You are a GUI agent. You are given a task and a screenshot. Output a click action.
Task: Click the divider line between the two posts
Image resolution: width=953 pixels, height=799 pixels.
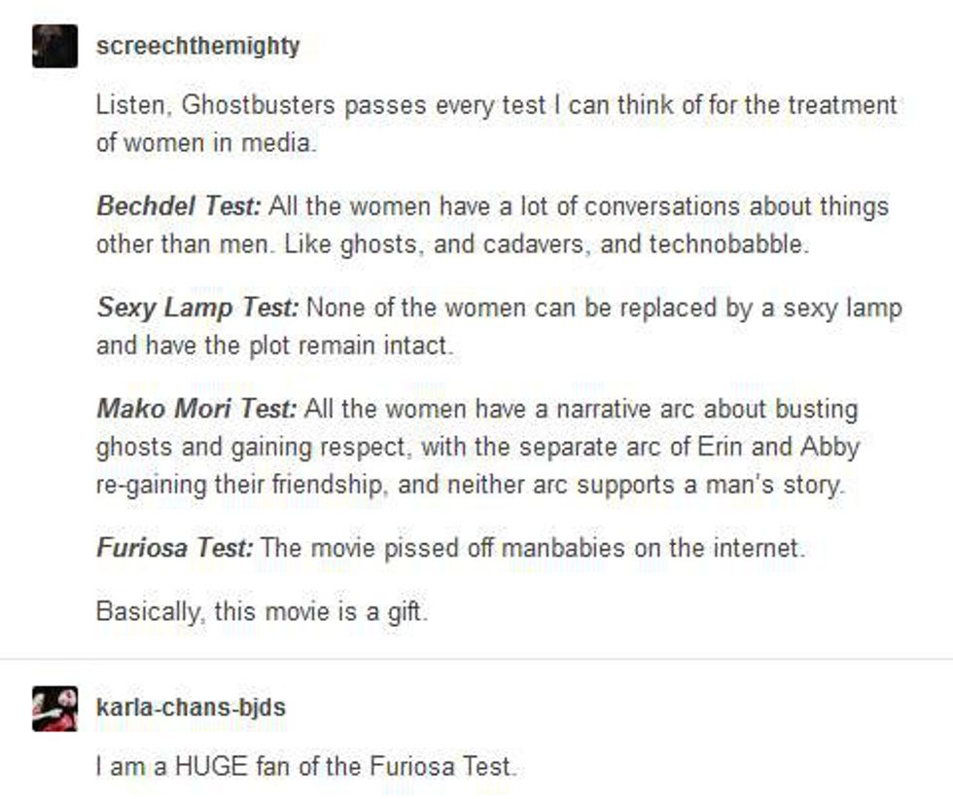click(x=476, y=659)
